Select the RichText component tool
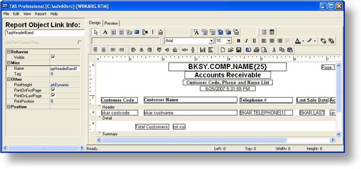The height and width of the screenshot is (169, 361). (x=121, y=32)
